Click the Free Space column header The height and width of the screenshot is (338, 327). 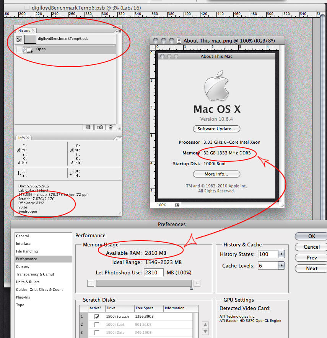pos(149,308)
